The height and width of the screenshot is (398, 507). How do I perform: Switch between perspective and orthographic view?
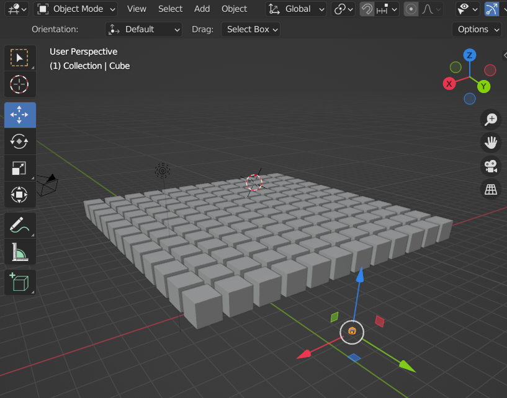click(491, 189)
